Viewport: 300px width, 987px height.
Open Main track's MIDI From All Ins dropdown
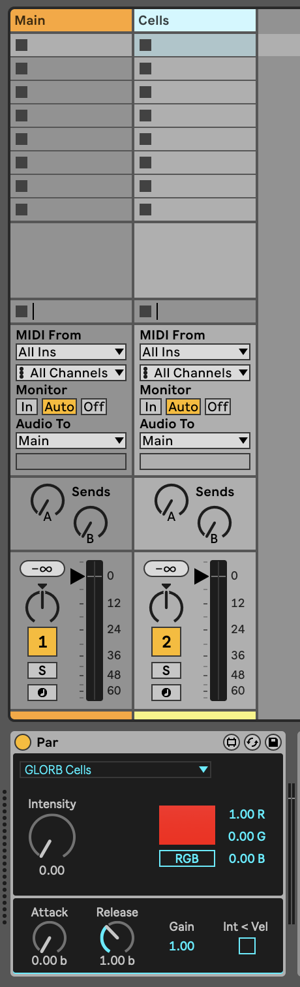coord(71,352)
